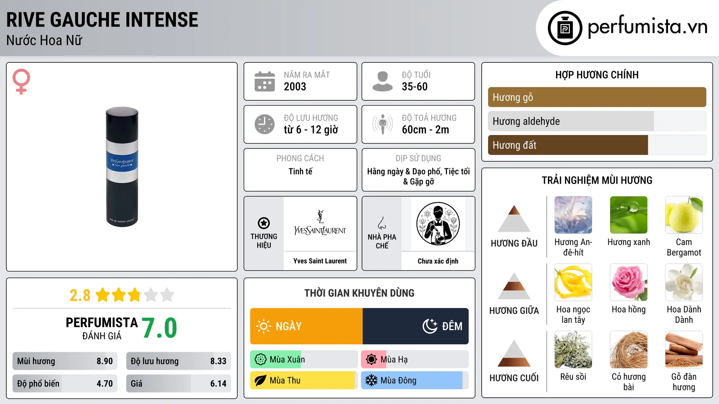Click the flower icon for Mùa Xuân

click(260, 359)
